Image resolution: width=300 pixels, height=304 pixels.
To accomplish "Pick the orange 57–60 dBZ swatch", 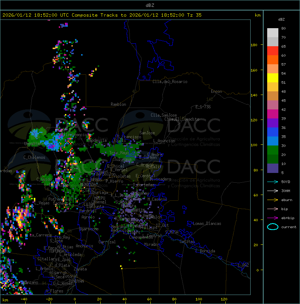I will tap(273, 60).
